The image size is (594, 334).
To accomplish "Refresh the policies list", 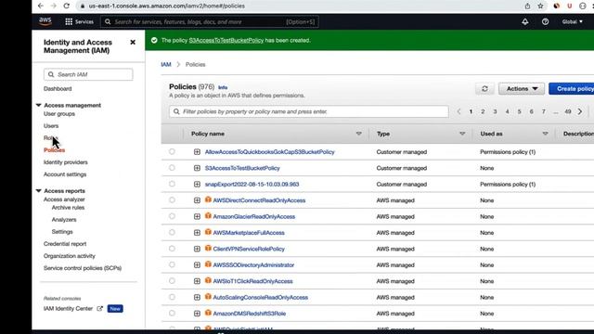I will [484, 89].
